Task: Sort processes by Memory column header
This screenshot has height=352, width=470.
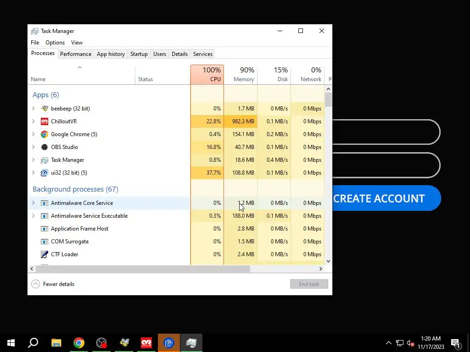Action: click(241, 75)
